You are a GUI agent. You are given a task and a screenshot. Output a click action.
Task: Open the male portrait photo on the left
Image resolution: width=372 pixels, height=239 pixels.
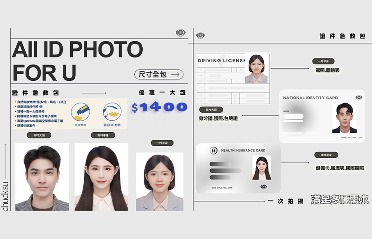click(x=42, y=177)
